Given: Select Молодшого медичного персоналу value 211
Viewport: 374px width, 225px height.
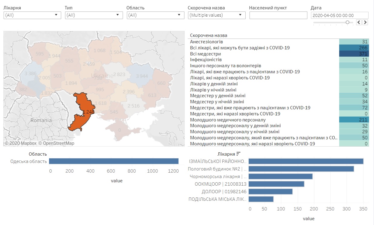Looking at the screenshot, I should click(354, 120).
